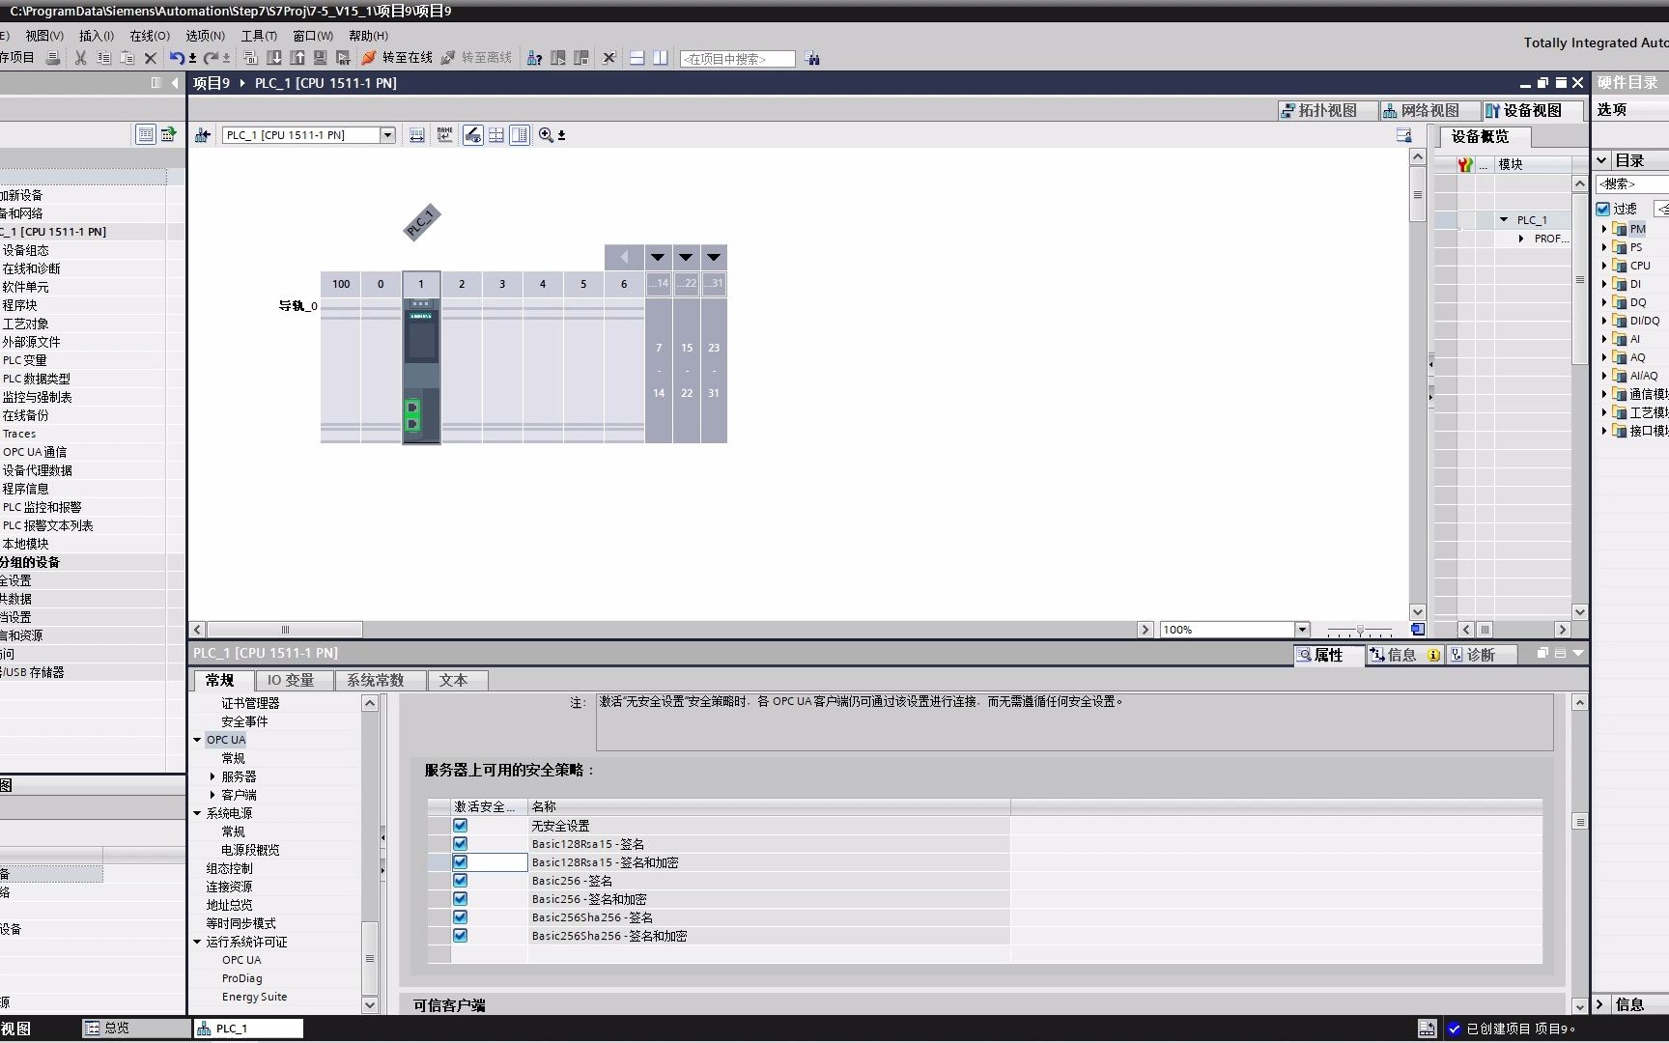Click the Compile toolbar icon
Image resolution: width=1669 pixels, height=1043 pixels.
[250, 58]
